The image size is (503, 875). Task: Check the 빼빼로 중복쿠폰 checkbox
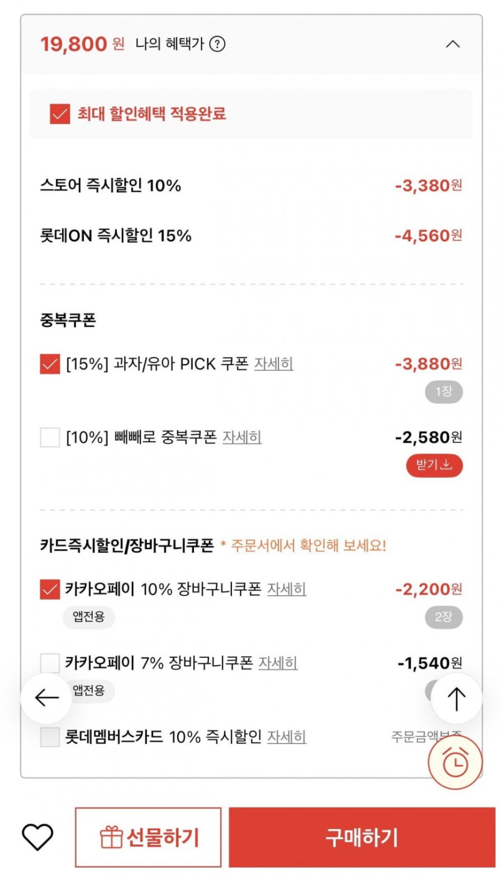point(50,437)
